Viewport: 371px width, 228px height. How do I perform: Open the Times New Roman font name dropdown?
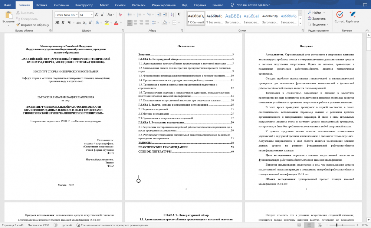click(x=77, y=15)
